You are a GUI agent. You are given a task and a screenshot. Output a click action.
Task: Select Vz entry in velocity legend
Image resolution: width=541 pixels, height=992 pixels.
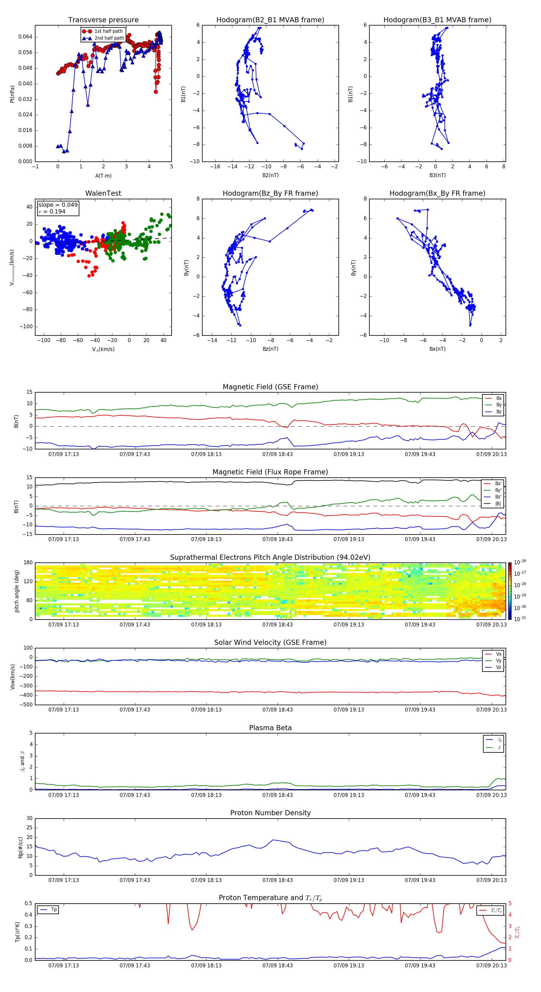coord(494,667)
